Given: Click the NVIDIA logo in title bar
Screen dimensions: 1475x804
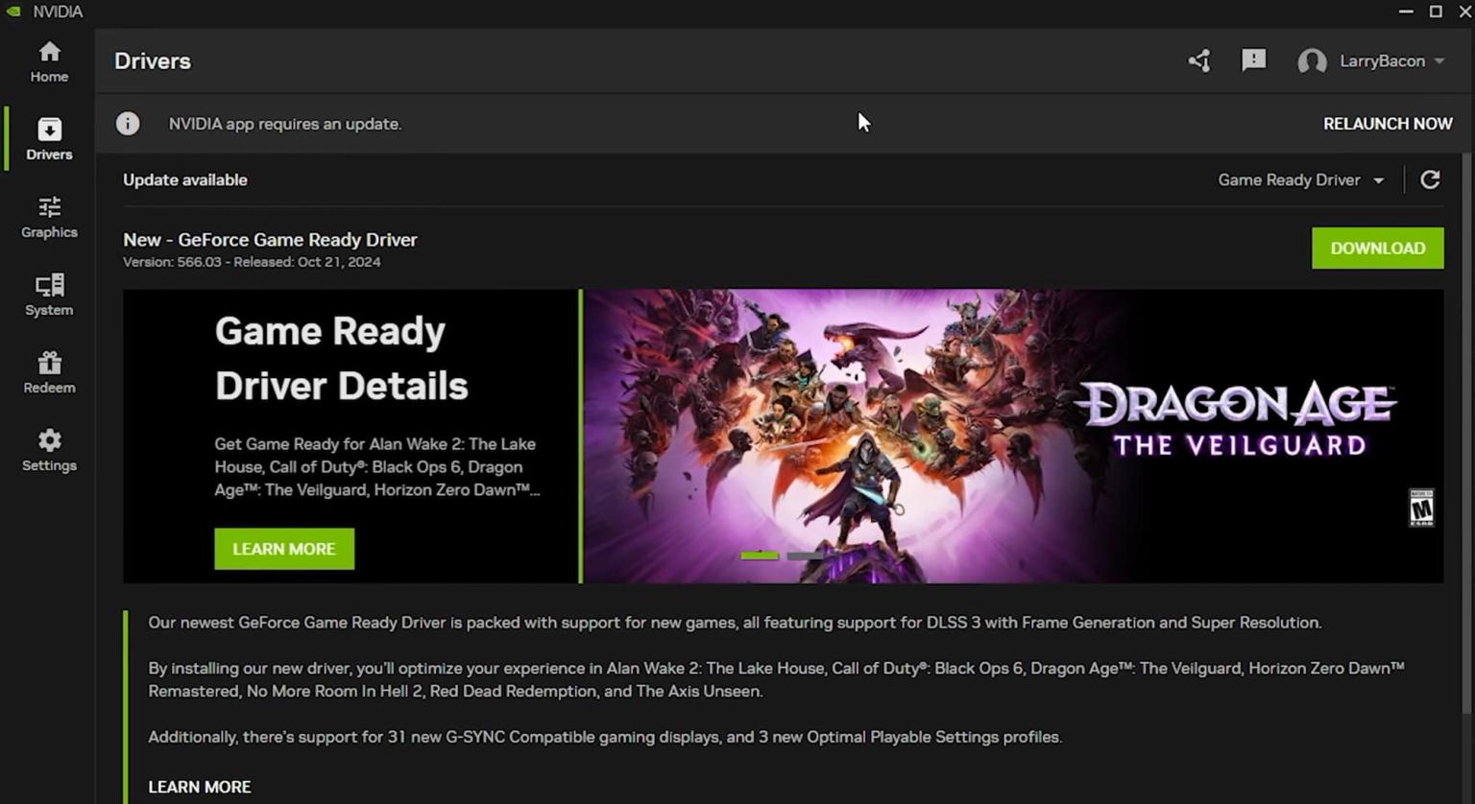Looking at the screenshot, I should coord(14,12).
